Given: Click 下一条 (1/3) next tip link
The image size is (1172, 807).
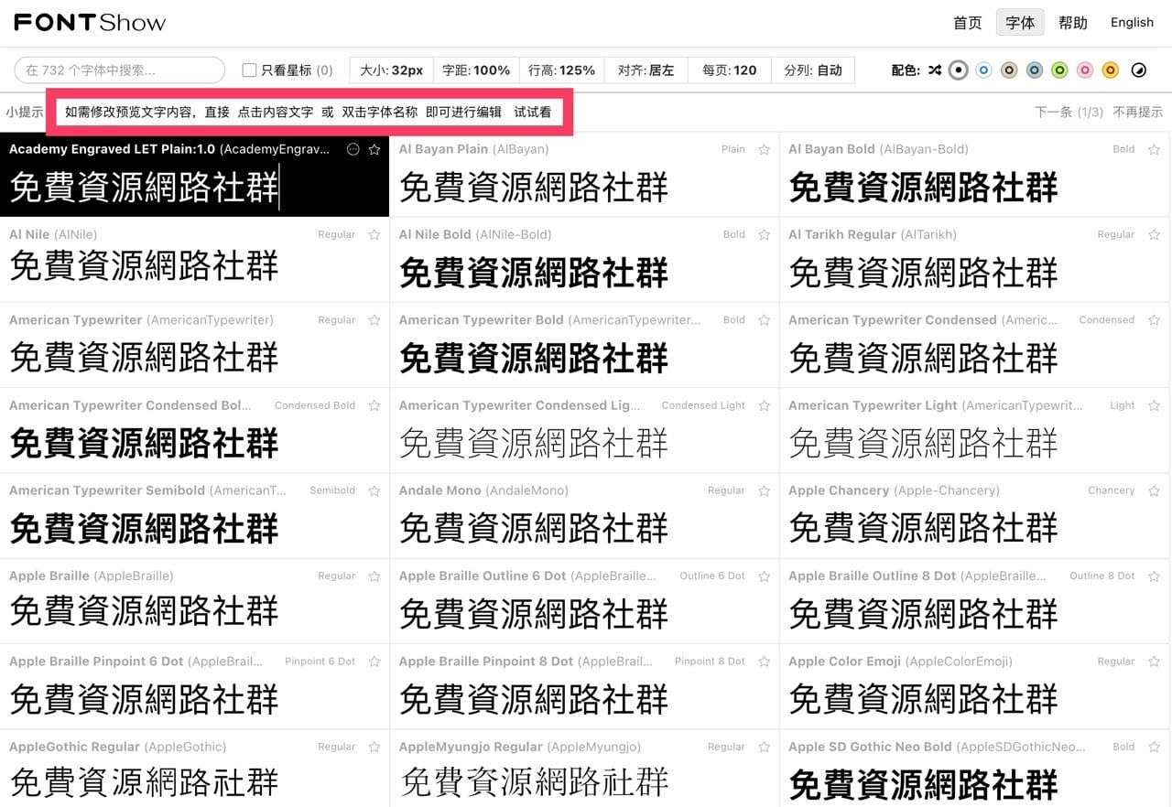Looking at the screenshot, I should tap(1069, 112).
